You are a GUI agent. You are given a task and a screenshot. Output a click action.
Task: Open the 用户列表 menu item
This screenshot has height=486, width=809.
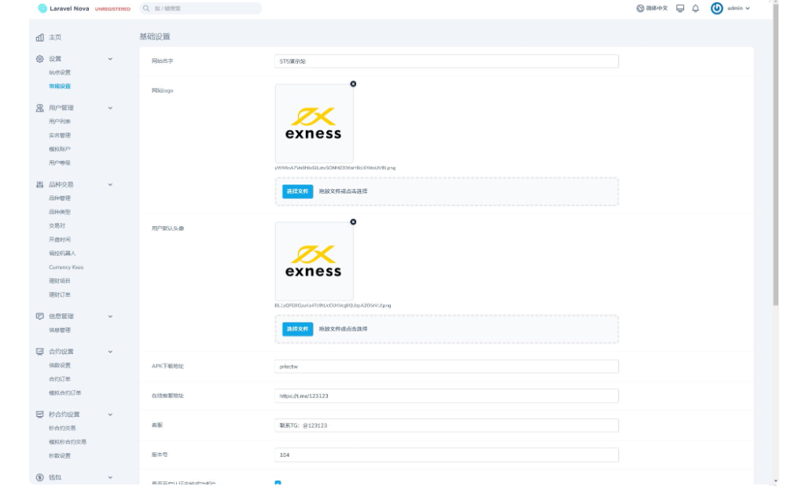tap(60, 122)
